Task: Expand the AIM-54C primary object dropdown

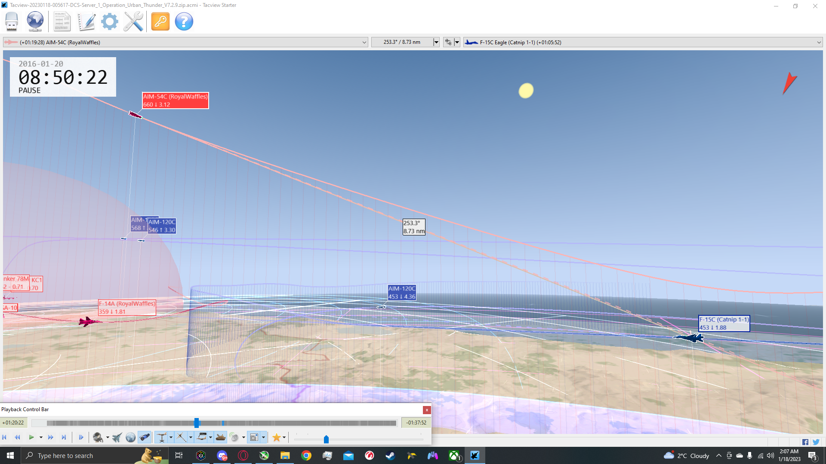Action: click(x=364, y=42)
